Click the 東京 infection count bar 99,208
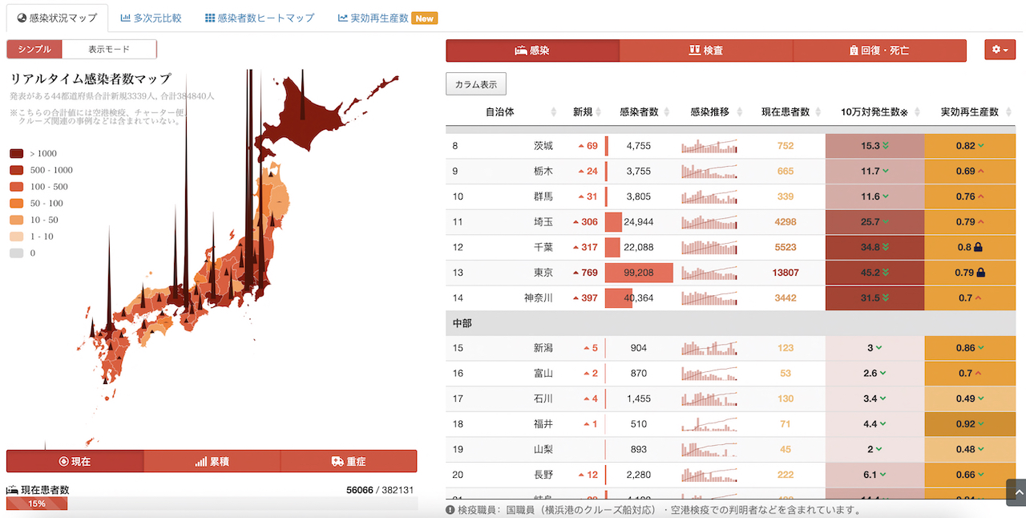 click(x=639, y=273)
